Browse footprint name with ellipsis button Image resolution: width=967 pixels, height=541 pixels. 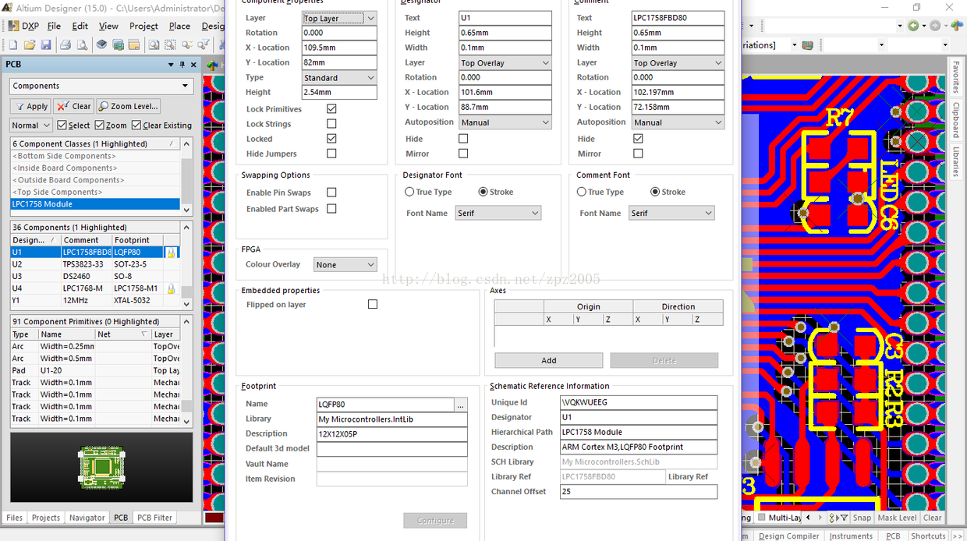tap(460, 405)
